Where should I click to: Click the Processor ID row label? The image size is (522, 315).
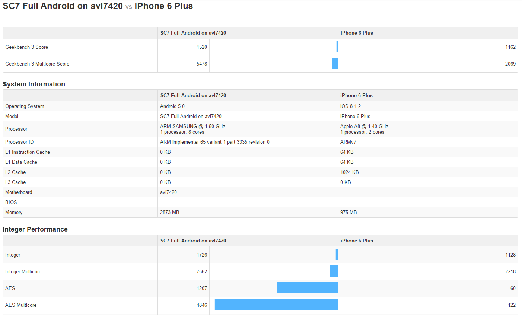click(19, 142)
